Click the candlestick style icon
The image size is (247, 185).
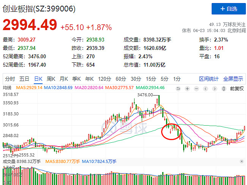[x=223, y=89]
